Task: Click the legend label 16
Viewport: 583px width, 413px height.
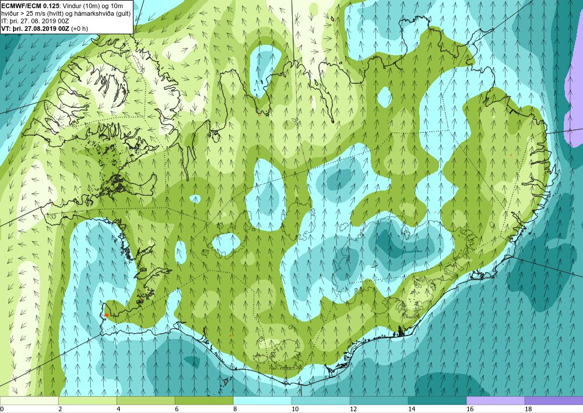Action: tap(470, 409)
